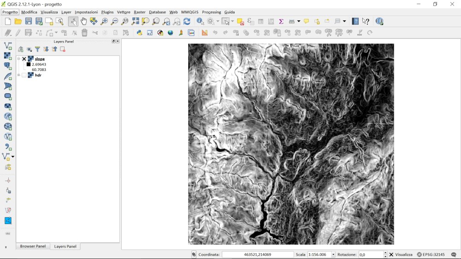The height and width of the screenshot is (259, 461).
Task: Click the Identify Features tool
Action: tap(200, 21)
